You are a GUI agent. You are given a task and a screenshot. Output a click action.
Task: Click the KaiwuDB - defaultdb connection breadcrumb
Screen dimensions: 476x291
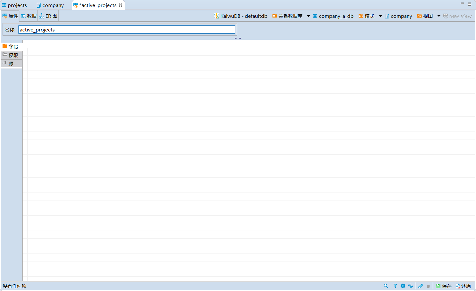241,16
